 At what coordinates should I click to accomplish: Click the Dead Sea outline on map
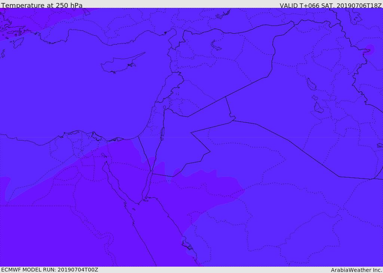(x=162, y=134)
